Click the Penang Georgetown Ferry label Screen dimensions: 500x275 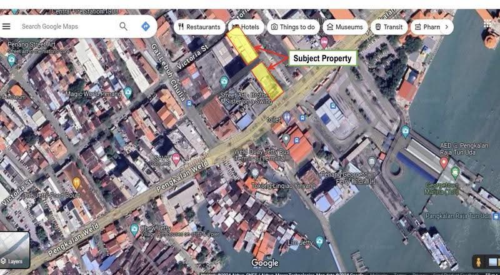tap(348, 178)
